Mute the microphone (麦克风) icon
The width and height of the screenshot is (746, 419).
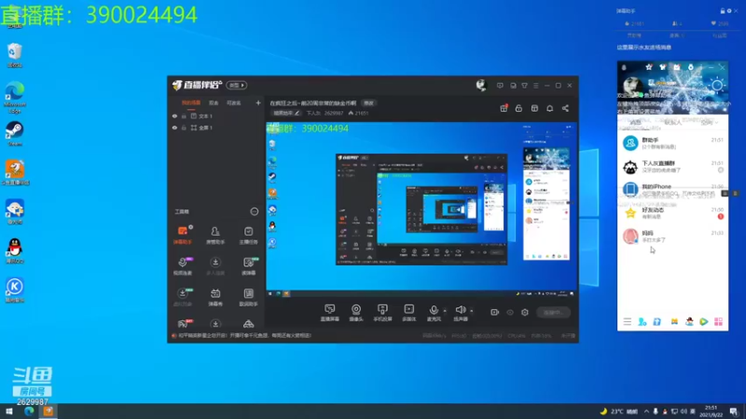click(434, 310)
